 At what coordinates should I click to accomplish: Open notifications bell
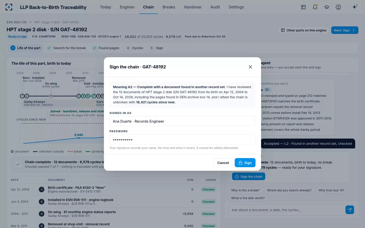coord(315,7)
